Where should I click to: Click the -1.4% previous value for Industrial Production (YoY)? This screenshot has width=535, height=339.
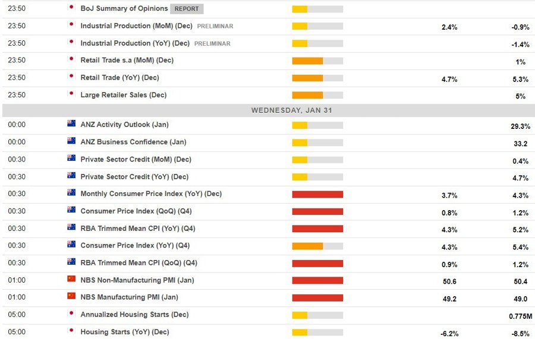pyautogui.click(x=520, y=45)
